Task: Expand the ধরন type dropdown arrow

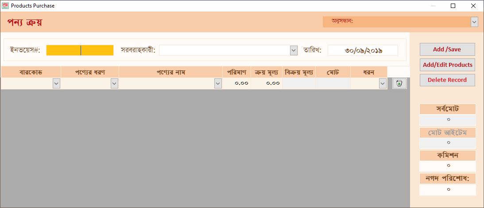Action: 383,84
